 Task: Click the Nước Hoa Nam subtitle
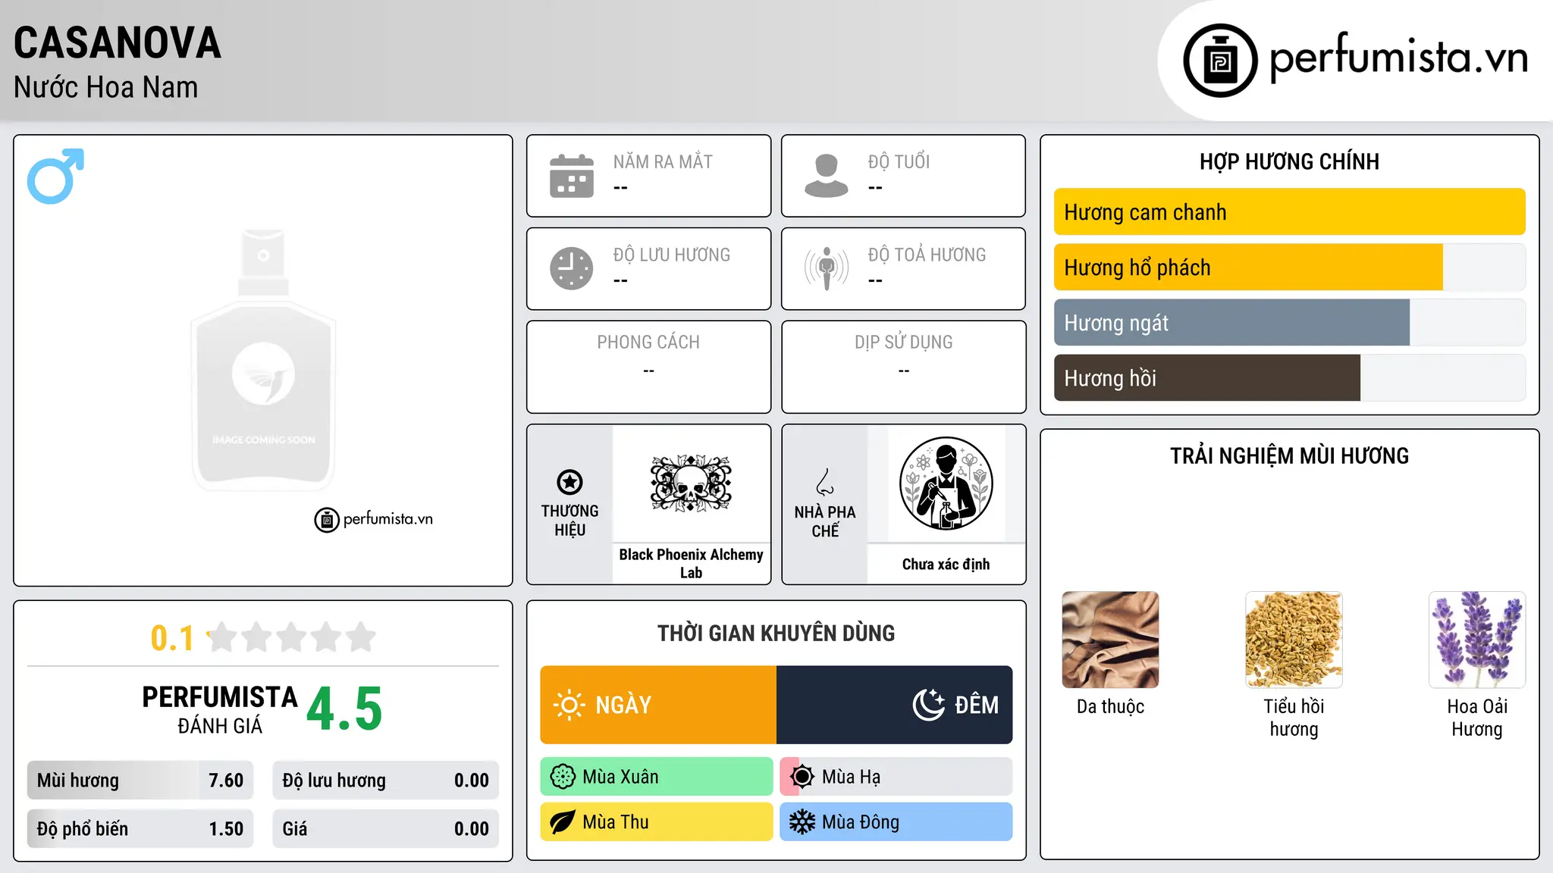(106, 87)
